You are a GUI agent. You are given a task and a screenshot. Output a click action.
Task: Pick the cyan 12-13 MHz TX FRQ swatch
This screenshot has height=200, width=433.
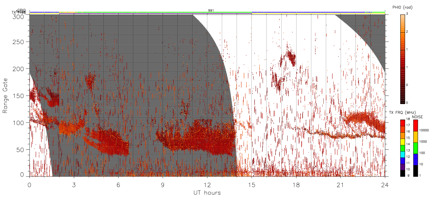click(x=403, y=154)
